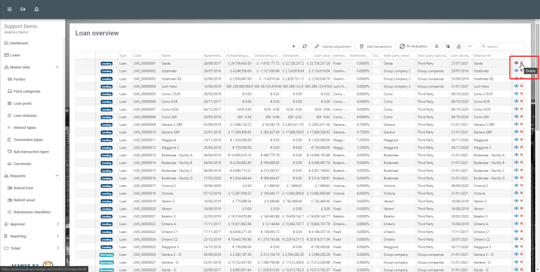Open Loan pools in the sidebar

coord(23,103)
